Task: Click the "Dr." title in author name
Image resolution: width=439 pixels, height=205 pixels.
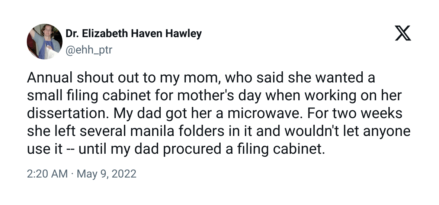Action: tap(71, 33)
